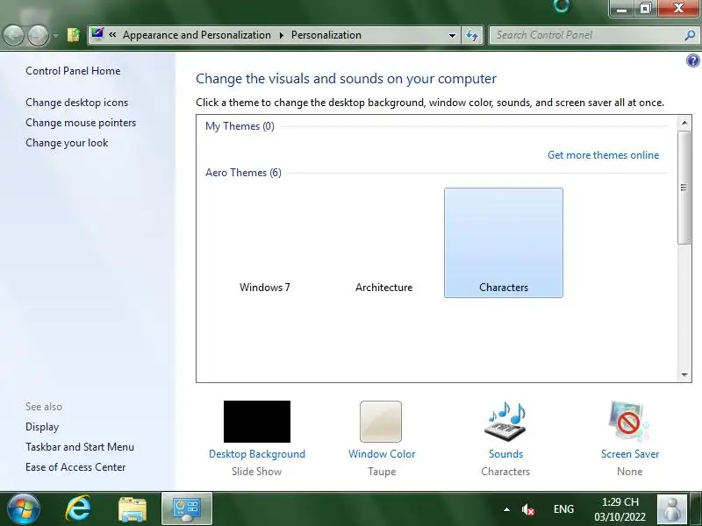Image resolution: width=702 pixels, height=526 pixels.
Task: Show hidden tray icons arrow
Action: (506, 509)
